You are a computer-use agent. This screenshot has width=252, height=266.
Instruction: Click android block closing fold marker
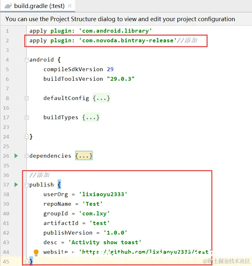(27, 137)
